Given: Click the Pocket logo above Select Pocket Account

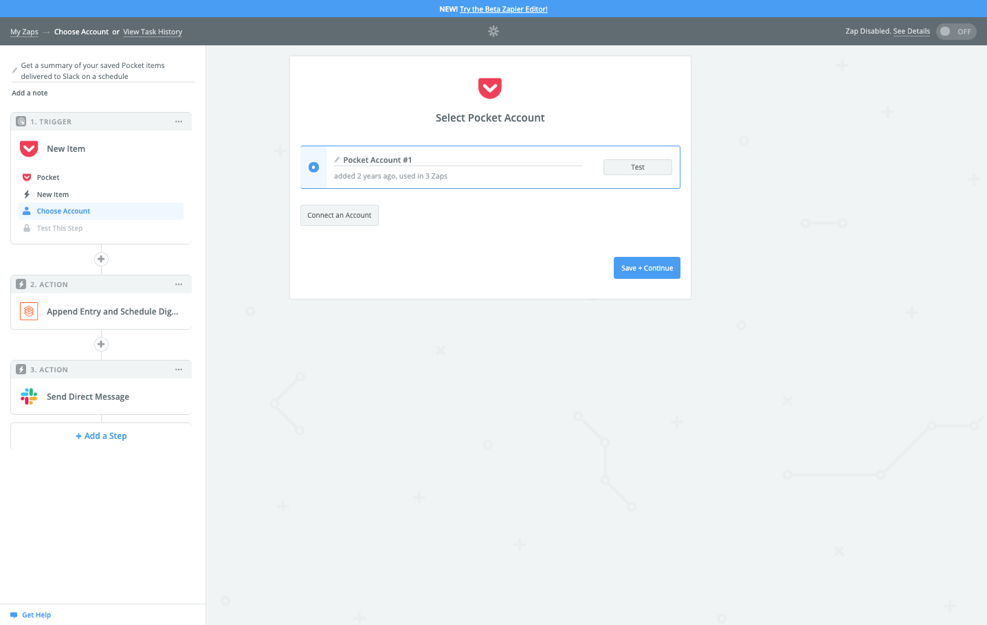Looking at the screenshot, I should tap(490, 88).
